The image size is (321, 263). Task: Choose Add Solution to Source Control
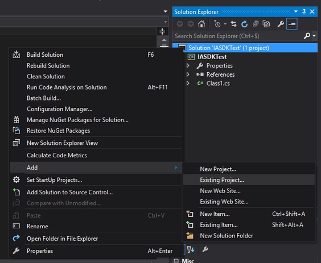96,193
